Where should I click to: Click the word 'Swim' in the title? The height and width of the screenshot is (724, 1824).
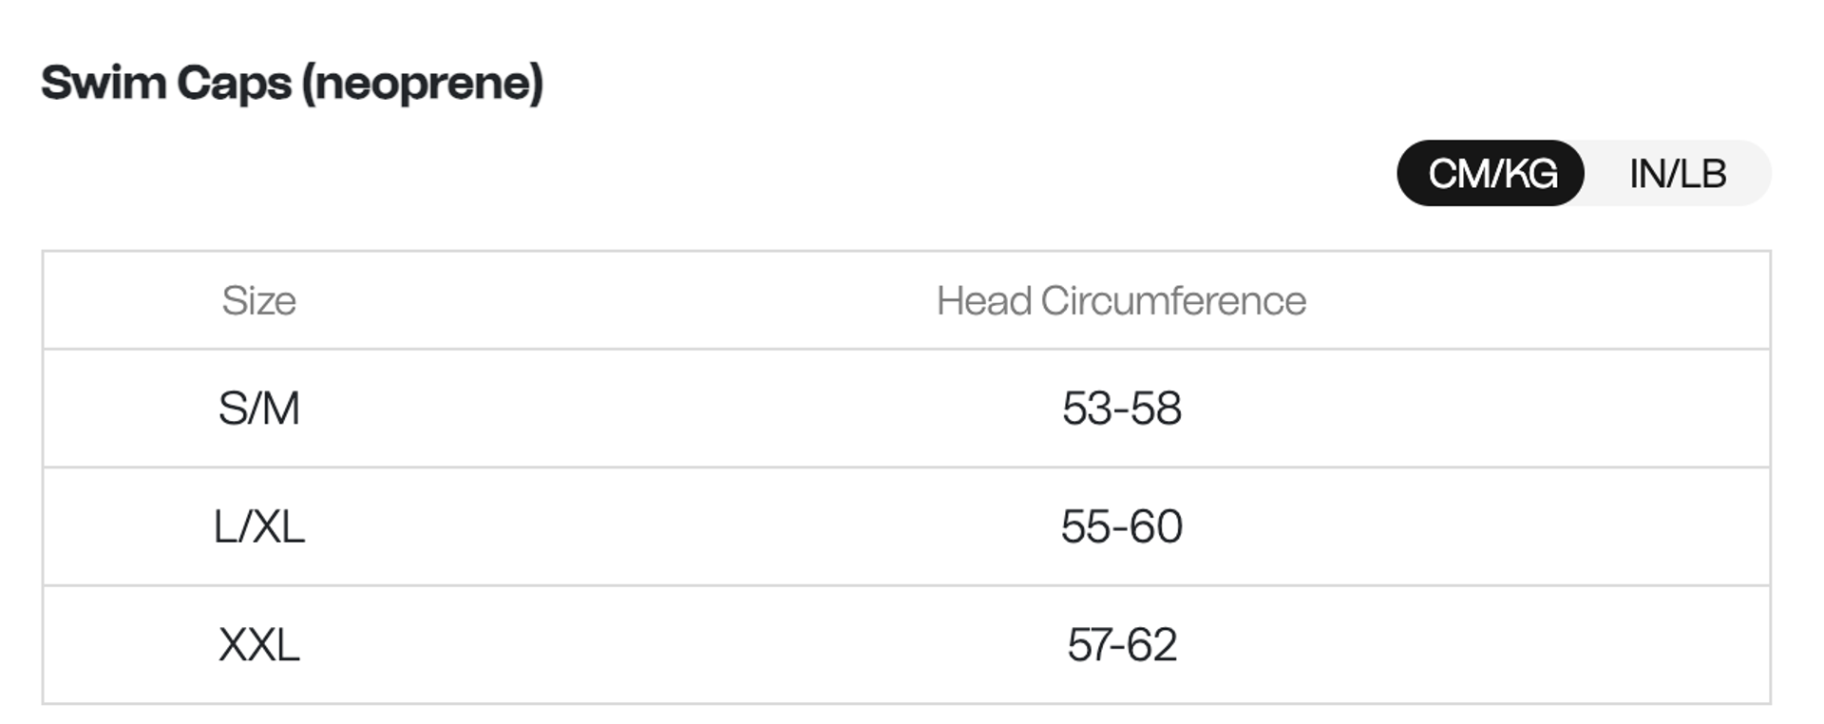[104, 83]
